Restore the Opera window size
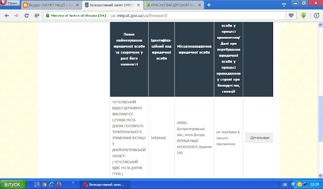323x189 pixels. 304,3
